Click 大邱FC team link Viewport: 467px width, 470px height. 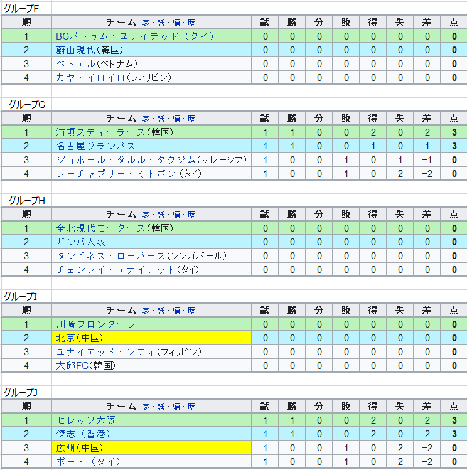(72, 365)
